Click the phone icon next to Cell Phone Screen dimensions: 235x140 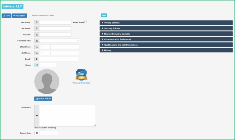[37, 53]
